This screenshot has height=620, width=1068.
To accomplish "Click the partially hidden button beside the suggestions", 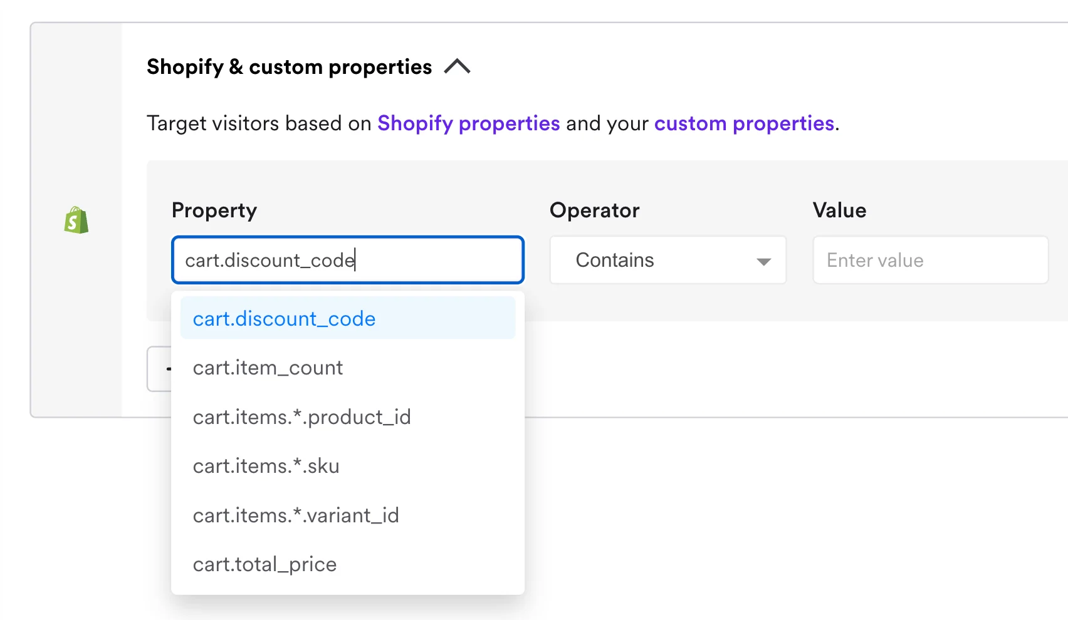I will pos(159,369).
